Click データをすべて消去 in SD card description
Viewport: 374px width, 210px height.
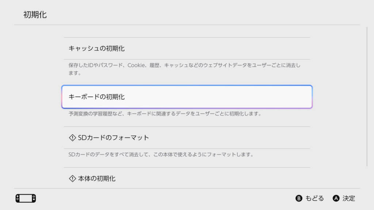coord(114,155)
